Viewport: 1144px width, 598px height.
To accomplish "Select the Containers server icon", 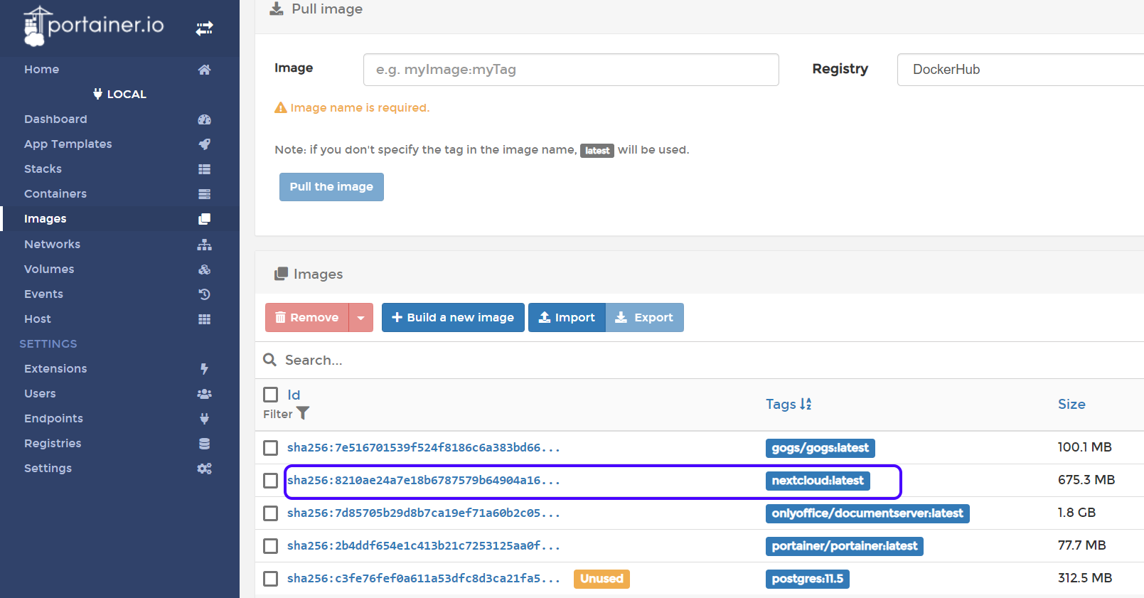I will (205, 194).
